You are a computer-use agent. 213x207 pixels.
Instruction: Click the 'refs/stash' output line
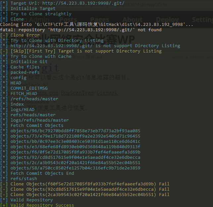[24, 179]
